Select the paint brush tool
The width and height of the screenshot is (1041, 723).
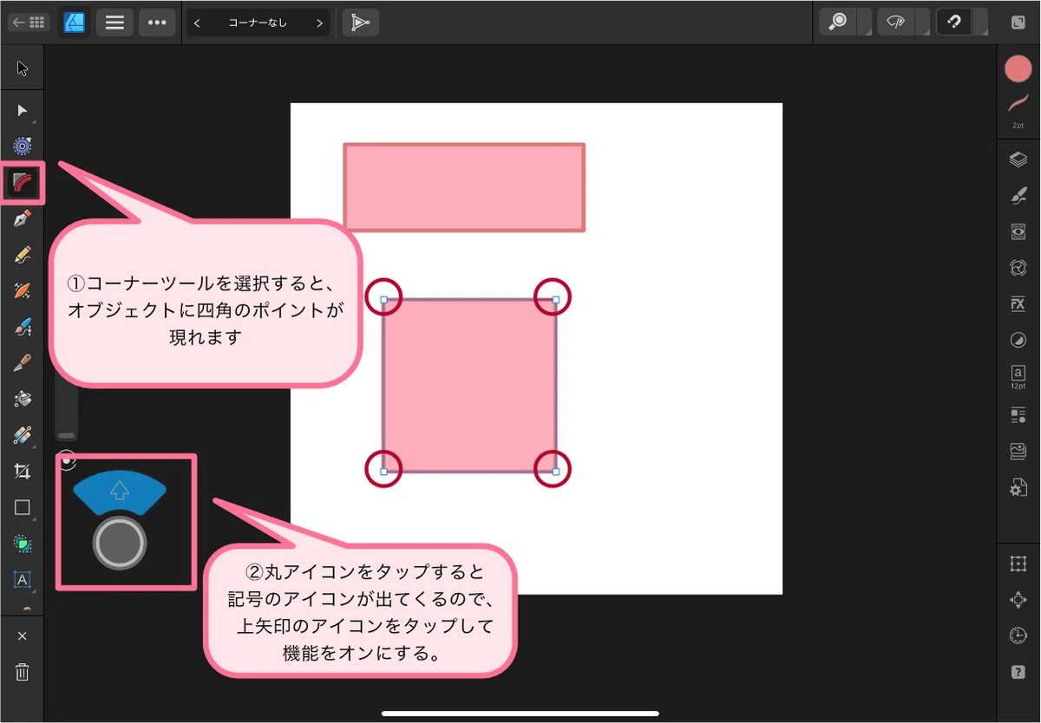23,327
